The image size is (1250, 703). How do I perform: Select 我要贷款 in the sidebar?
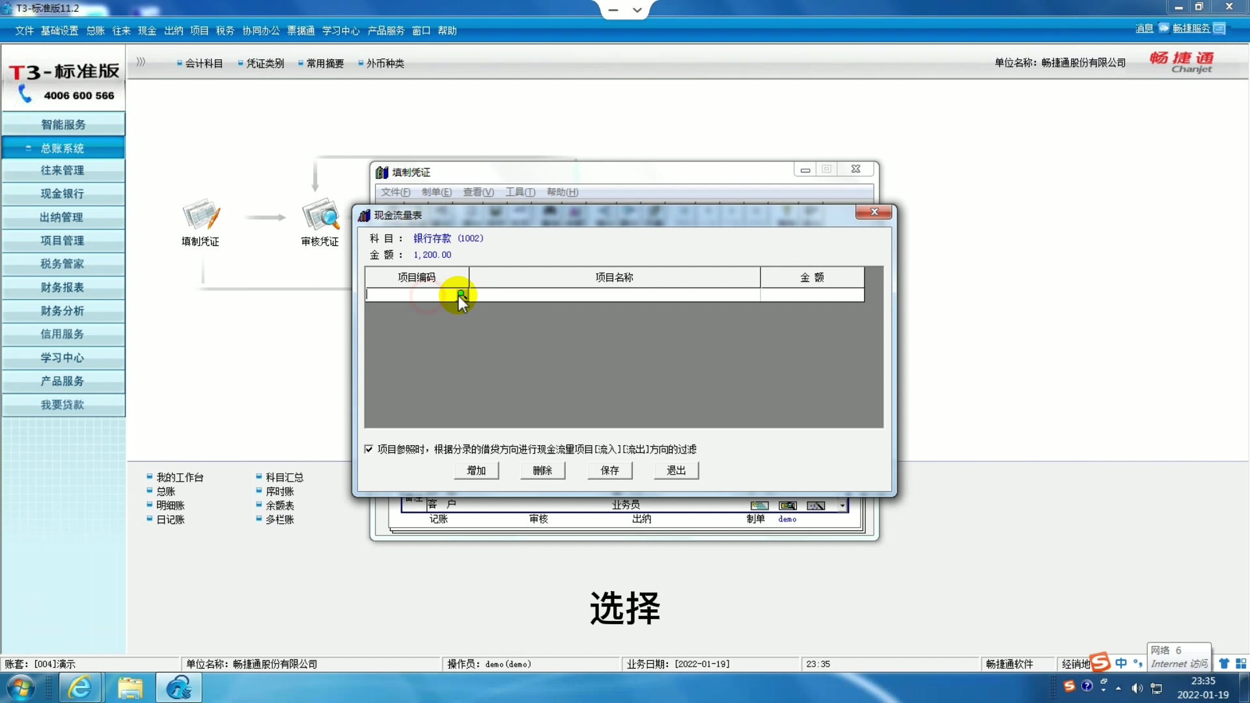[x=63, y=404]
